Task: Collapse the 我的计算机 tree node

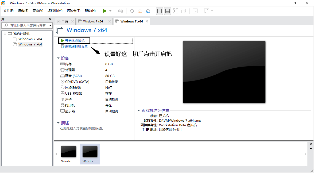Action: [5, 34]
